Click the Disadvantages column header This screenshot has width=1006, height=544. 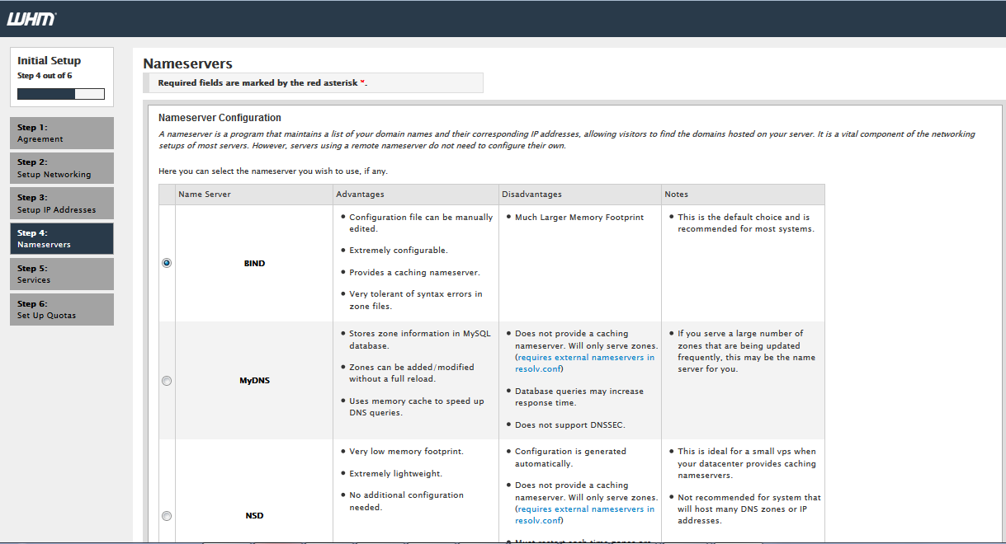580,195
